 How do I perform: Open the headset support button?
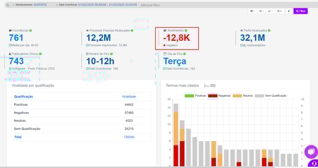click(314, 164)
